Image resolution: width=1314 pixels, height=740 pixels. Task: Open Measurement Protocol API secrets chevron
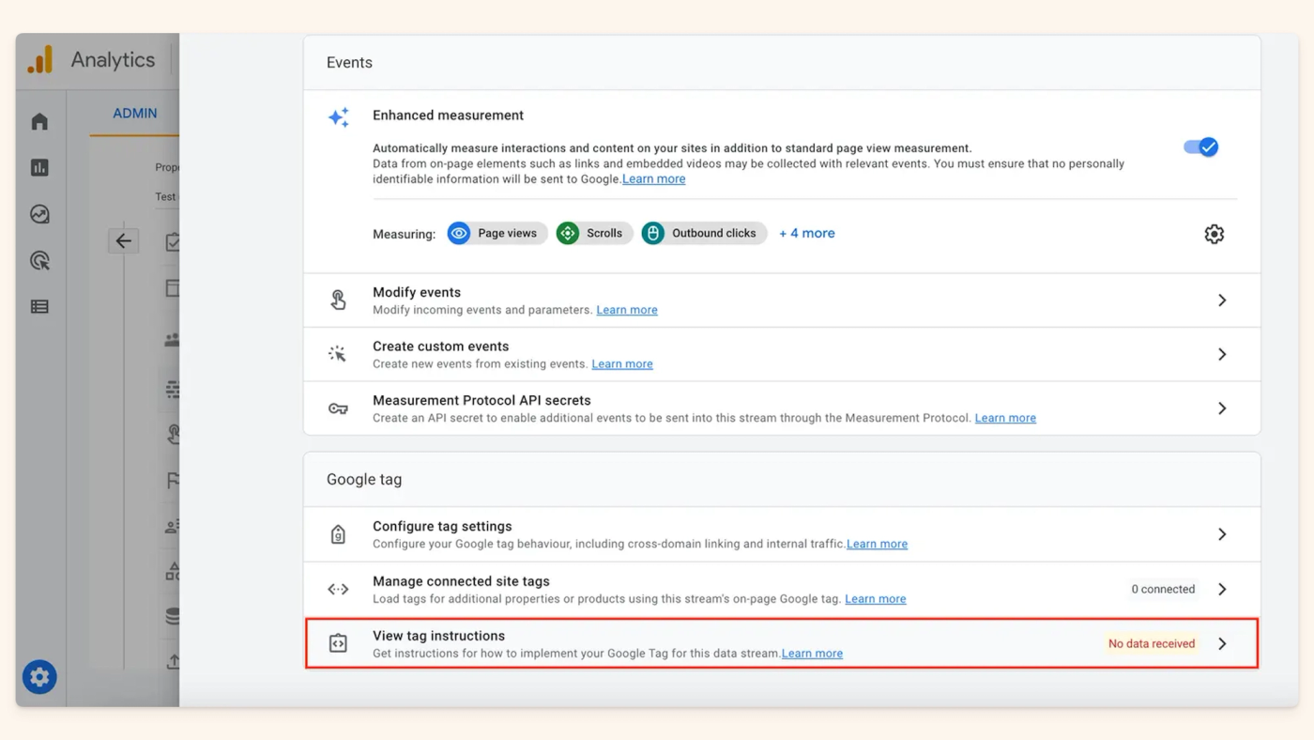tap(1222, 409)
